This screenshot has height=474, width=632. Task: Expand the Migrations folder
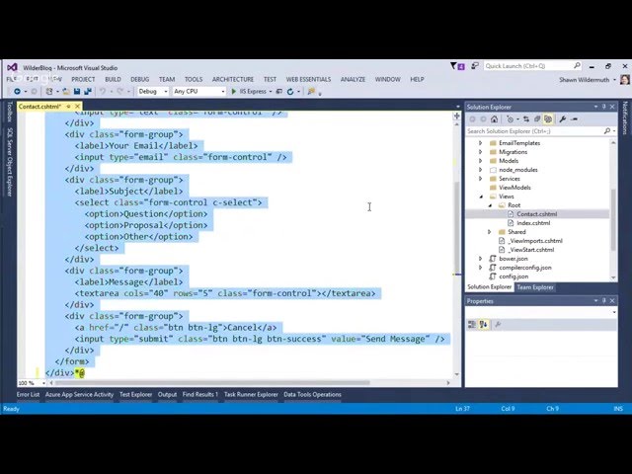click(481, 152)
